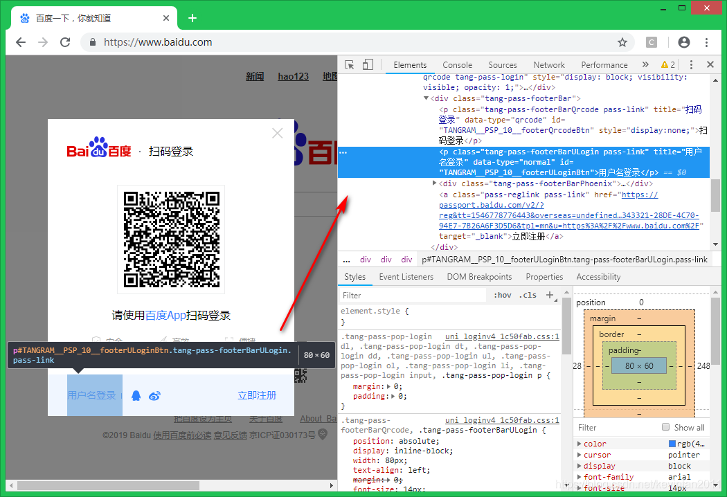This screenshot has width=727, height=497.
Task: Click the grey extension icon in the toolbar
Action: point(652,42)
